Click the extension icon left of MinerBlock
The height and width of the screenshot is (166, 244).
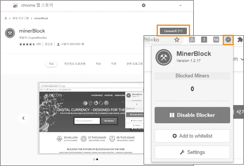(x=216, y=40)
